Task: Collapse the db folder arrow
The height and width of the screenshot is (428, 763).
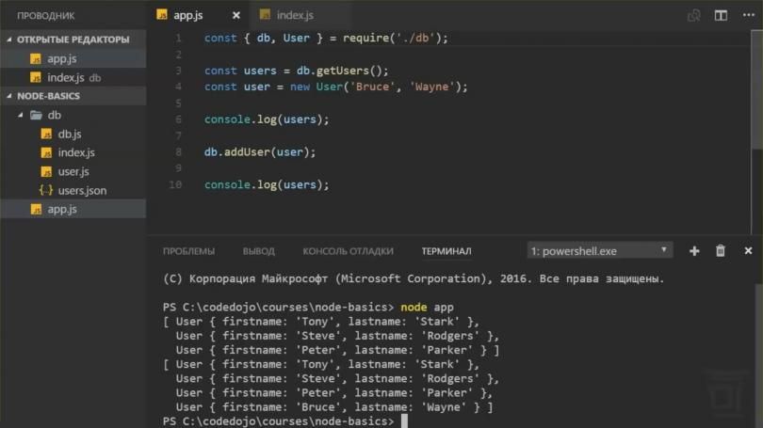Action: coord(21,115)
